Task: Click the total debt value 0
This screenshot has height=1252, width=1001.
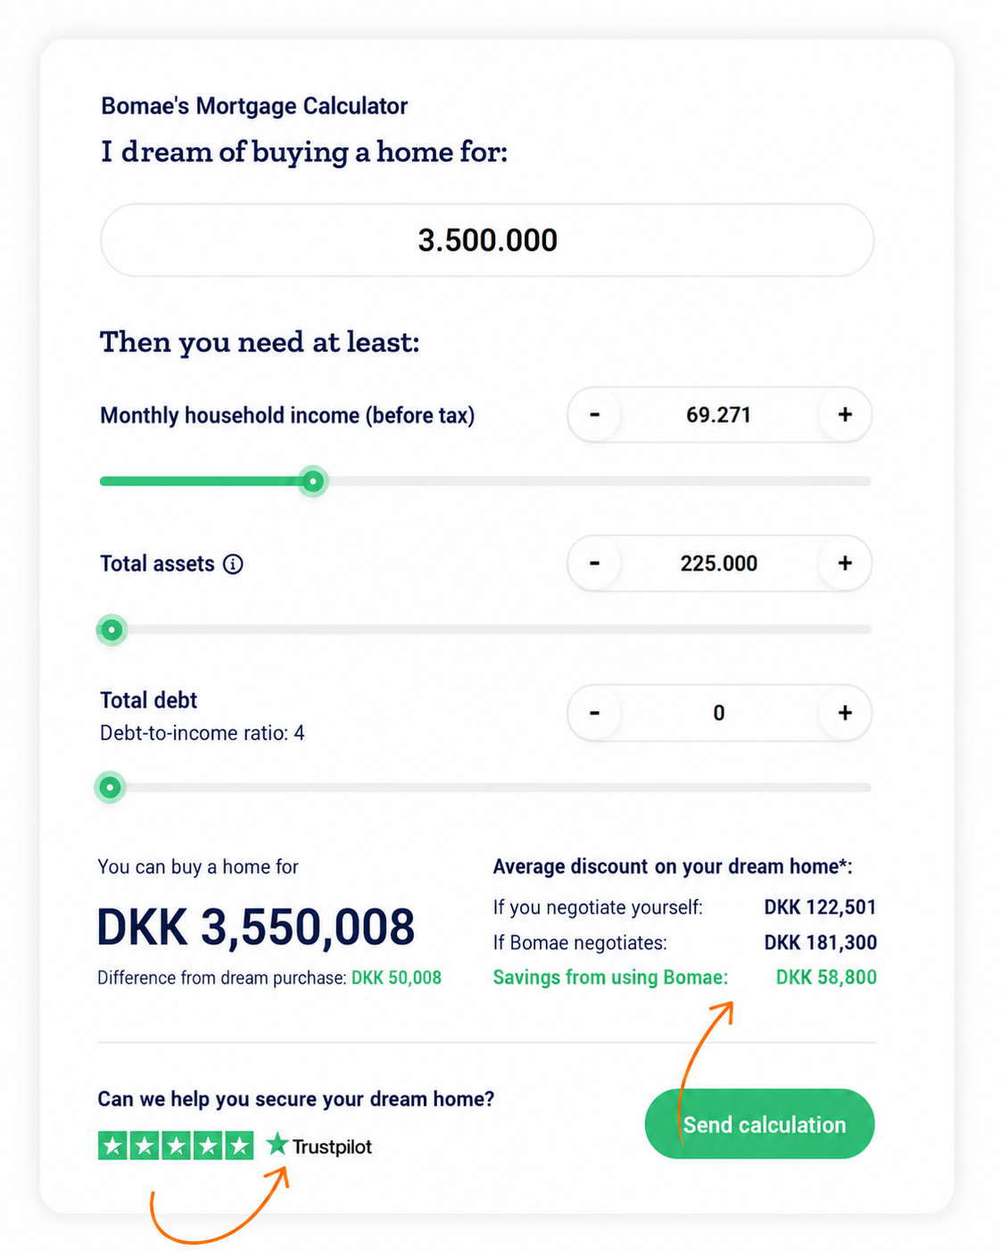Action: point(719,713)
